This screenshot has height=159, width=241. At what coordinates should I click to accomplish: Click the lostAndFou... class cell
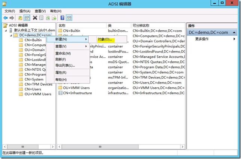click(118, 51)
